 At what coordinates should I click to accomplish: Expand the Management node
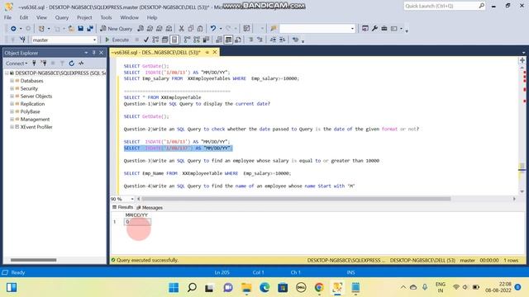12,119
